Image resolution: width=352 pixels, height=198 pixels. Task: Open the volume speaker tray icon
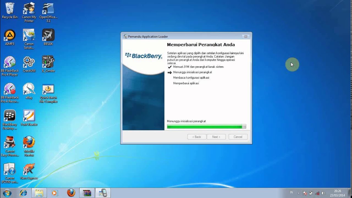tap(323, 193)
